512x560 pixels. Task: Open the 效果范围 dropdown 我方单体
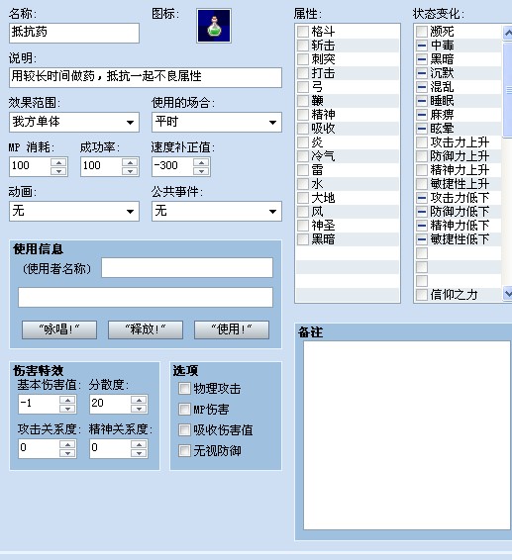pos(74,122)
